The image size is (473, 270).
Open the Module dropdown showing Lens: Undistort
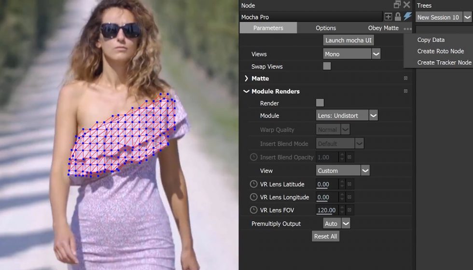[x=373, y=116]
